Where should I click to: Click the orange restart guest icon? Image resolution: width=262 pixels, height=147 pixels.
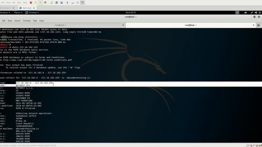click(45, 2)
